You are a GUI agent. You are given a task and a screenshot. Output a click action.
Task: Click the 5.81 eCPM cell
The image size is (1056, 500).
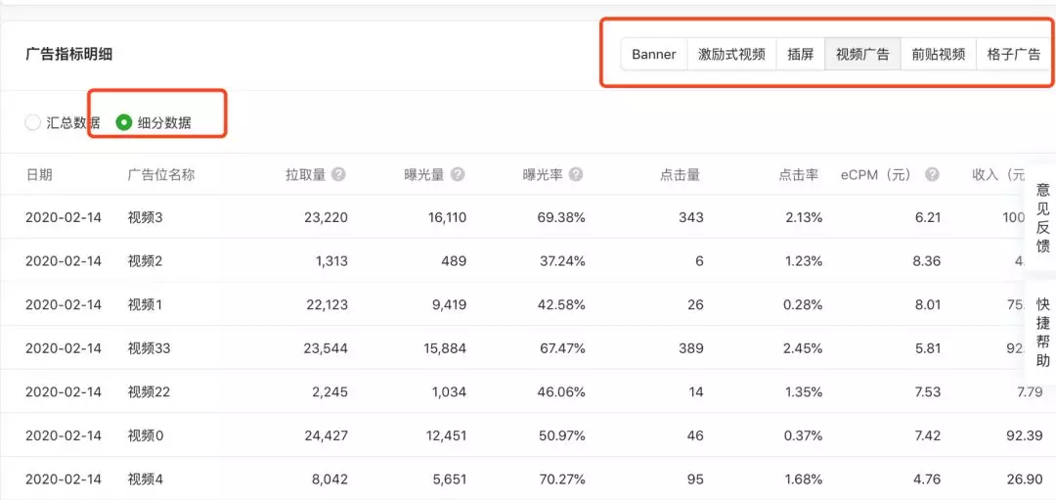[927, 348]
